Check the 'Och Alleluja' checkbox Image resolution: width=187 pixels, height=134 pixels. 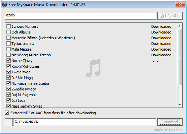point(8,32)
